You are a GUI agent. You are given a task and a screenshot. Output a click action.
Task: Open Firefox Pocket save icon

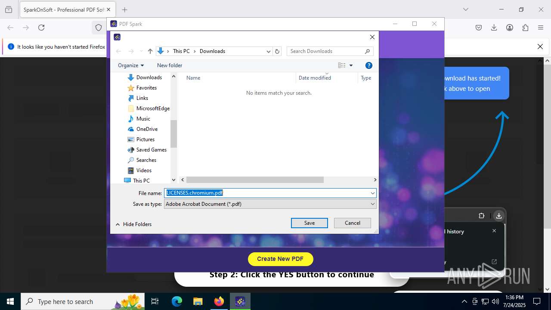coord(479,28)
